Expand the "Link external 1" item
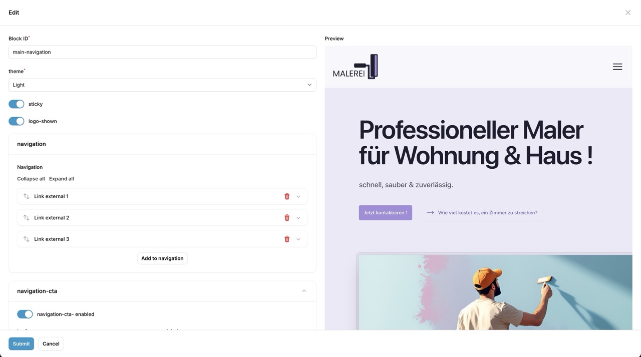Image resolution: width=641 pixels, height=357 pixels. coord(298,196)
